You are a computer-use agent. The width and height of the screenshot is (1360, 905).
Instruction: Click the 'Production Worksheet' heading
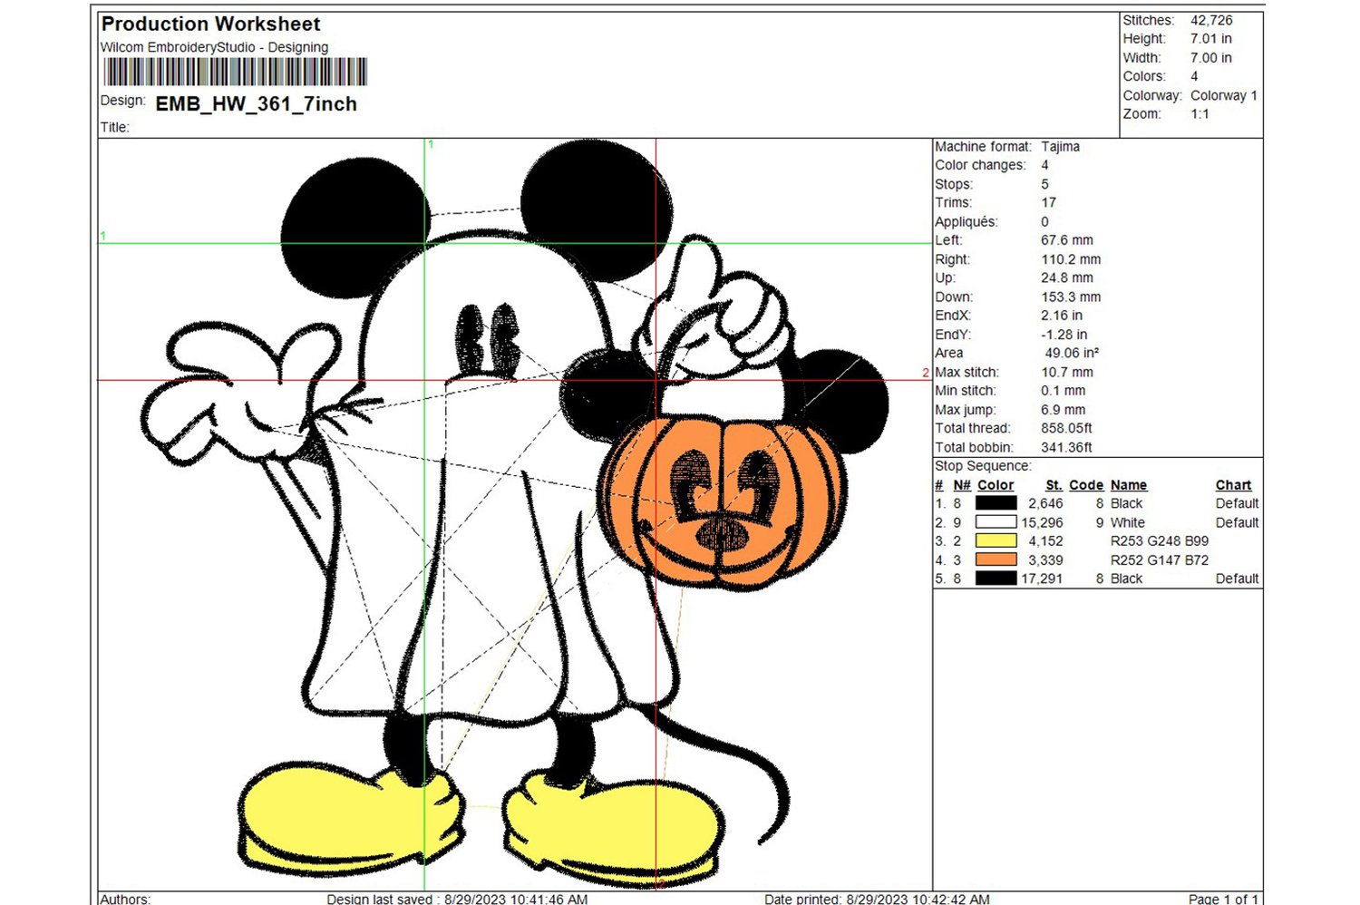coord(210,24)
